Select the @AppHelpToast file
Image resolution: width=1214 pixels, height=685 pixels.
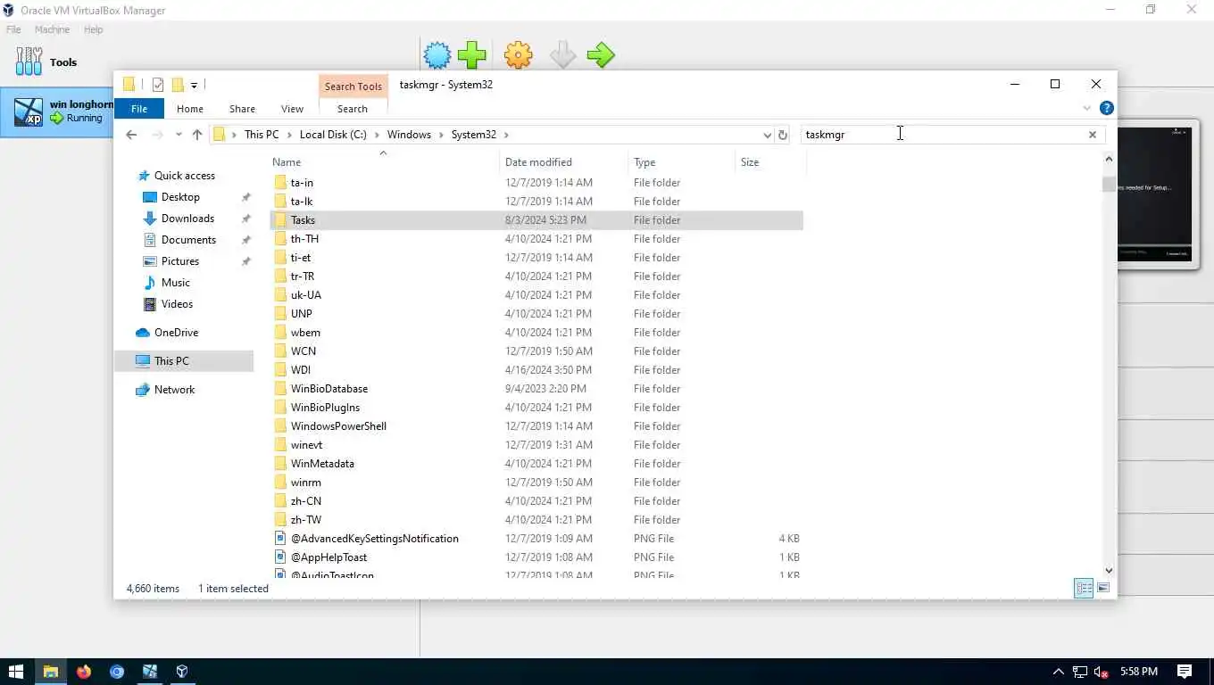pyautogui.click(x=536, y=557)
